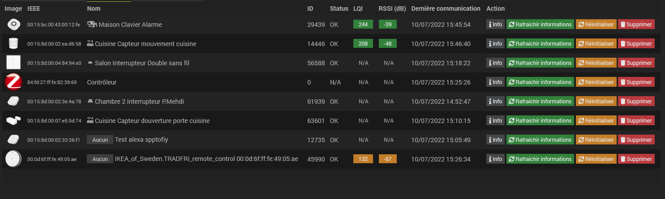Click the Salon double switch device image
The width and height of the screenshot is (665, 199).
click(13, 63)
